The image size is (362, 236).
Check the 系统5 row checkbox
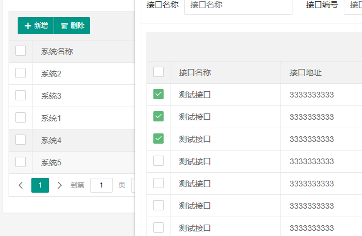(21, 162)
